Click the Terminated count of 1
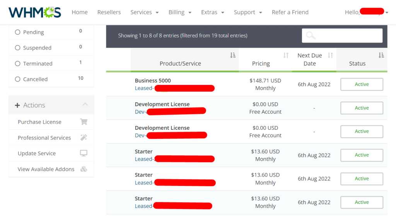The width and height of the screenshot is (396, 216). point(80,62)
